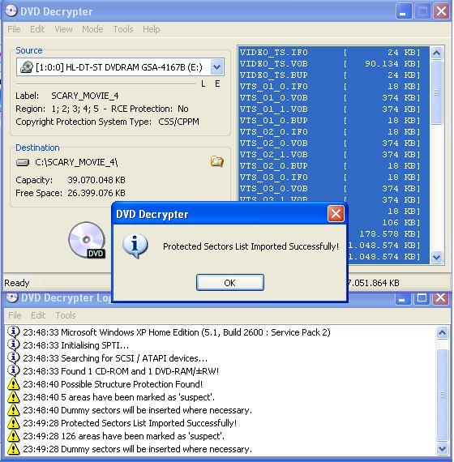Click the Windows XP Home Edition log entry
The image size is (454, 462).
177,332
